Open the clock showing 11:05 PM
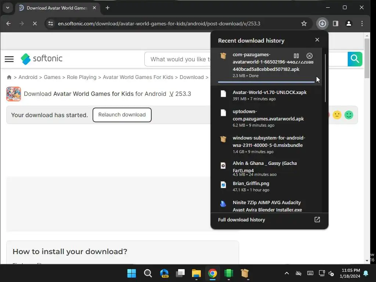376x282 pixels. [x=350, y=273]
